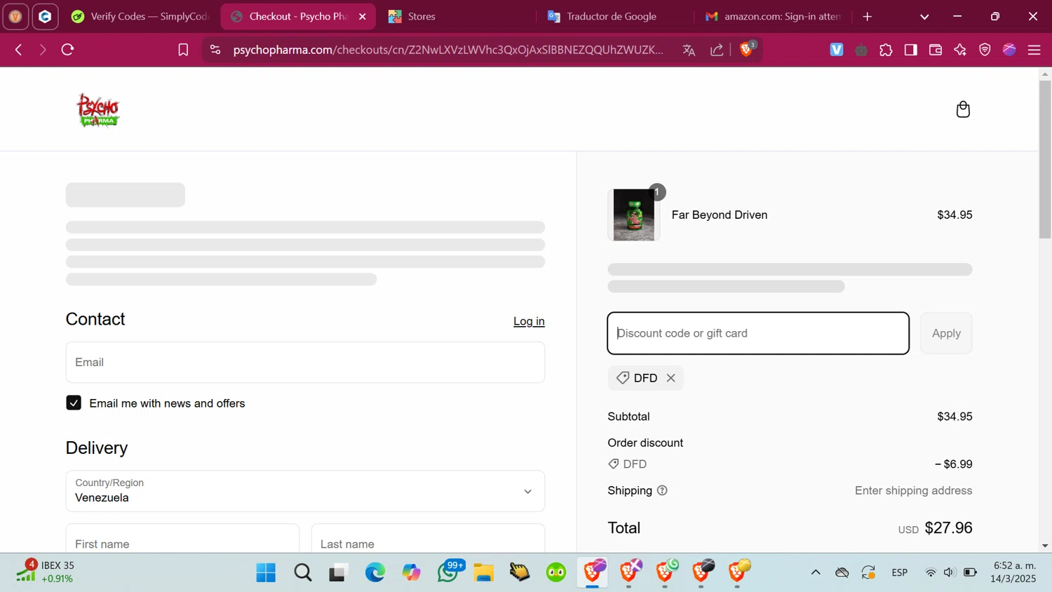
Task: Bookmark this page icon
Action: [183, 50]
